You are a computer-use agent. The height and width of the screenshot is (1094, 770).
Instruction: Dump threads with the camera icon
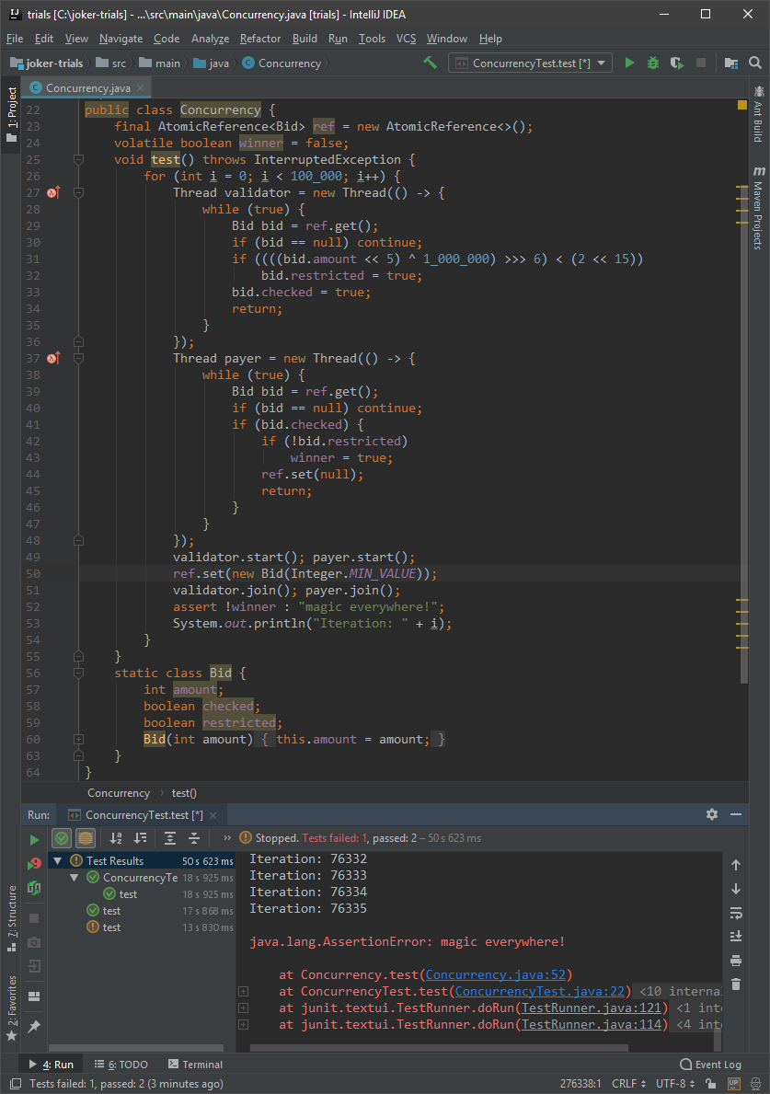click(34, 942)
